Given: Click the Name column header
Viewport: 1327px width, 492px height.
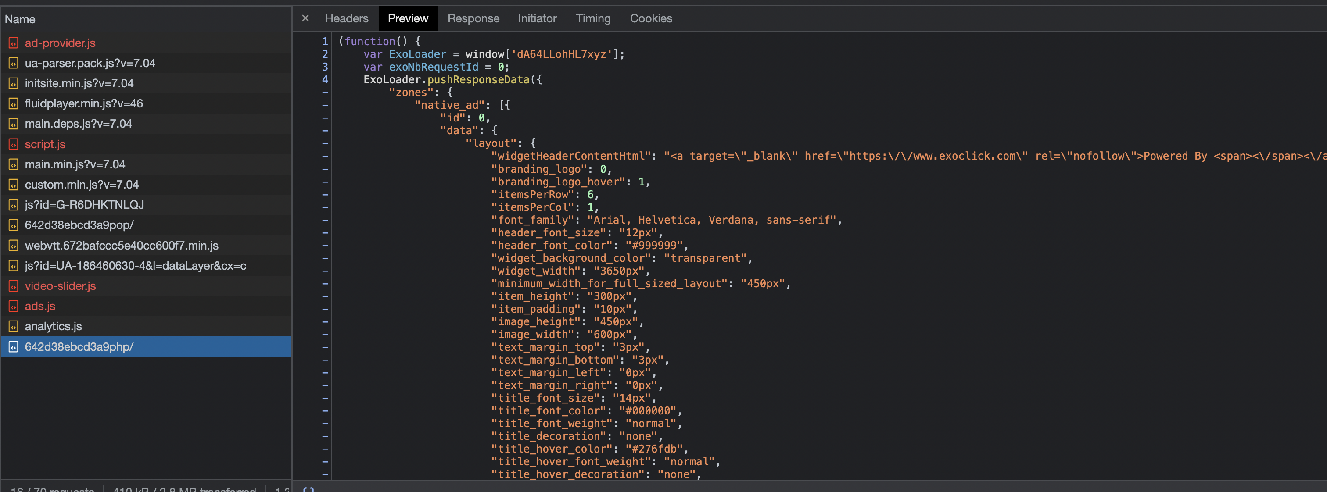Looking at the screenshot, I should pos(21,19).
